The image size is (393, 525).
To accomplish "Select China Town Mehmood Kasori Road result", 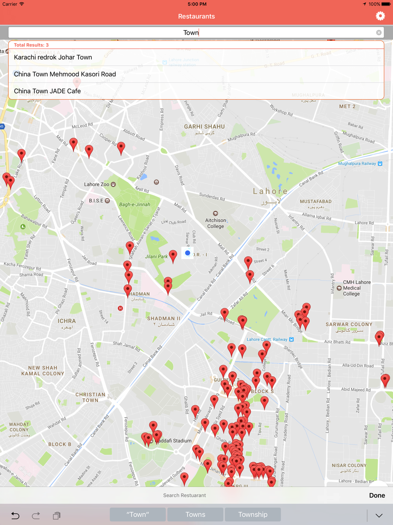I will pos(196,74).
